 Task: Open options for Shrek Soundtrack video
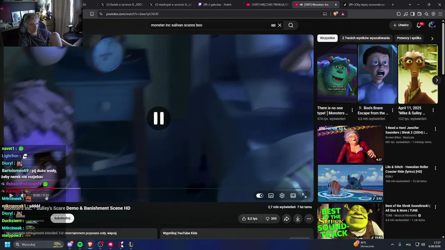435,207
